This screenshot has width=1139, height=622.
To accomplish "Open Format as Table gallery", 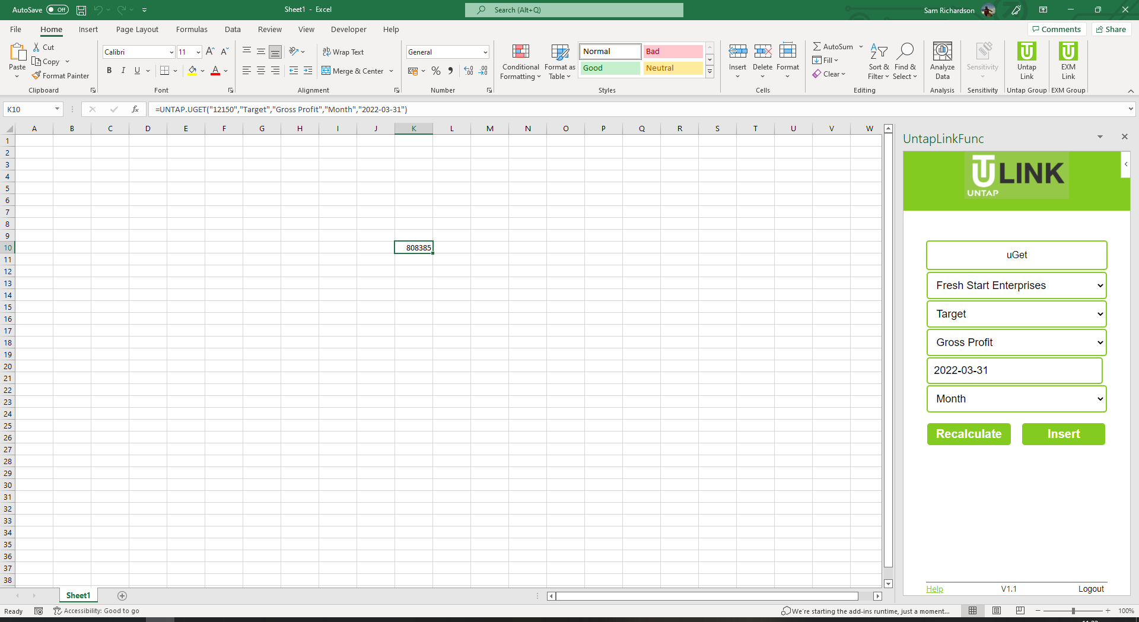I will pyautogui.click(x=559, y=61).
